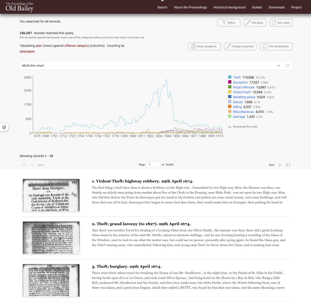Viewport: 311px width, 303px height.
Task: Click the funnel icon in Refine button
Action: pyautogui.click(x=224, y=23)
